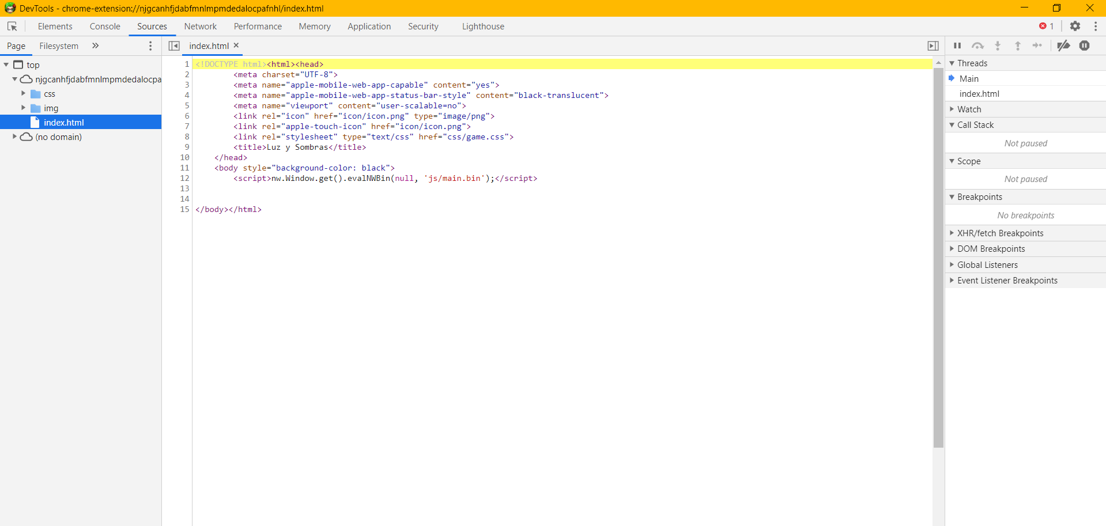Open the Application tab

click(x=369, y=27)
